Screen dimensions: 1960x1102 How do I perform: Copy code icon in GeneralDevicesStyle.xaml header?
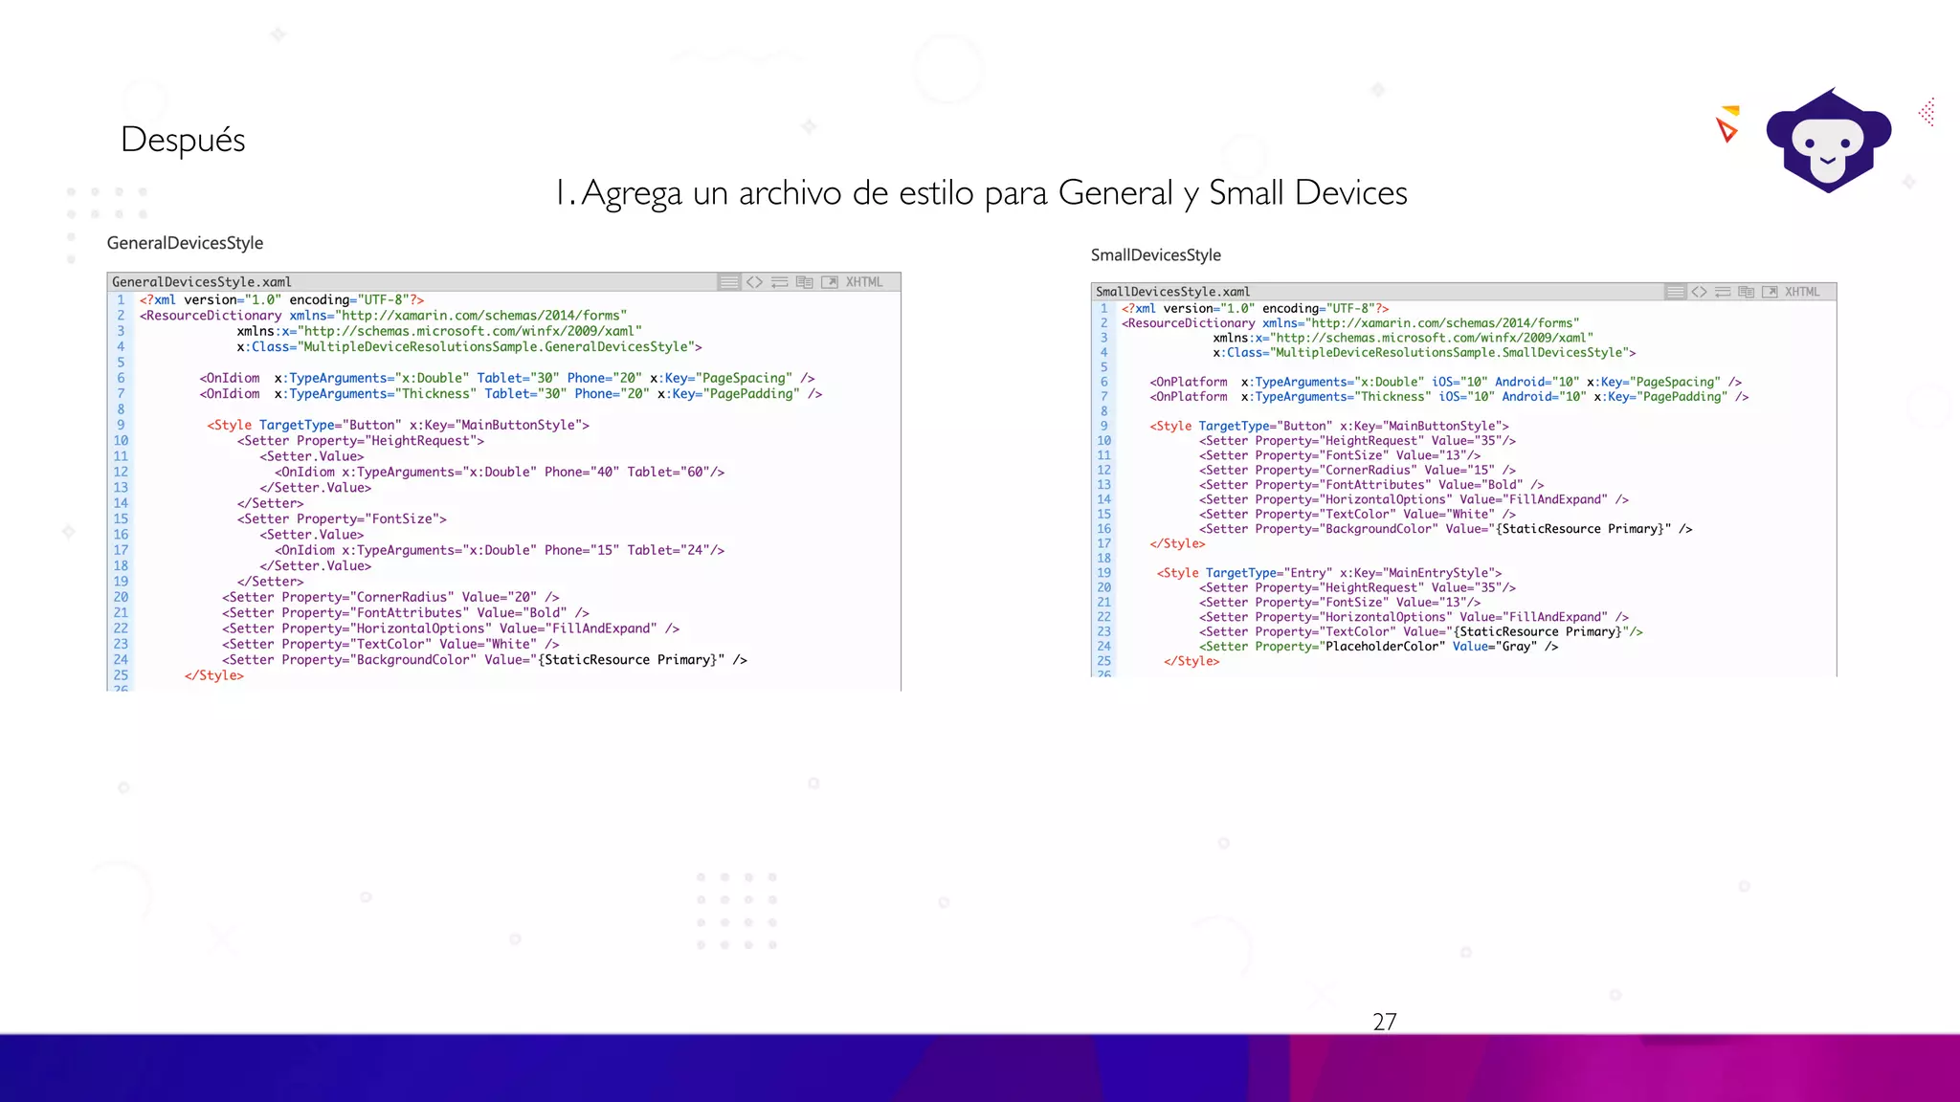point(804,282)
